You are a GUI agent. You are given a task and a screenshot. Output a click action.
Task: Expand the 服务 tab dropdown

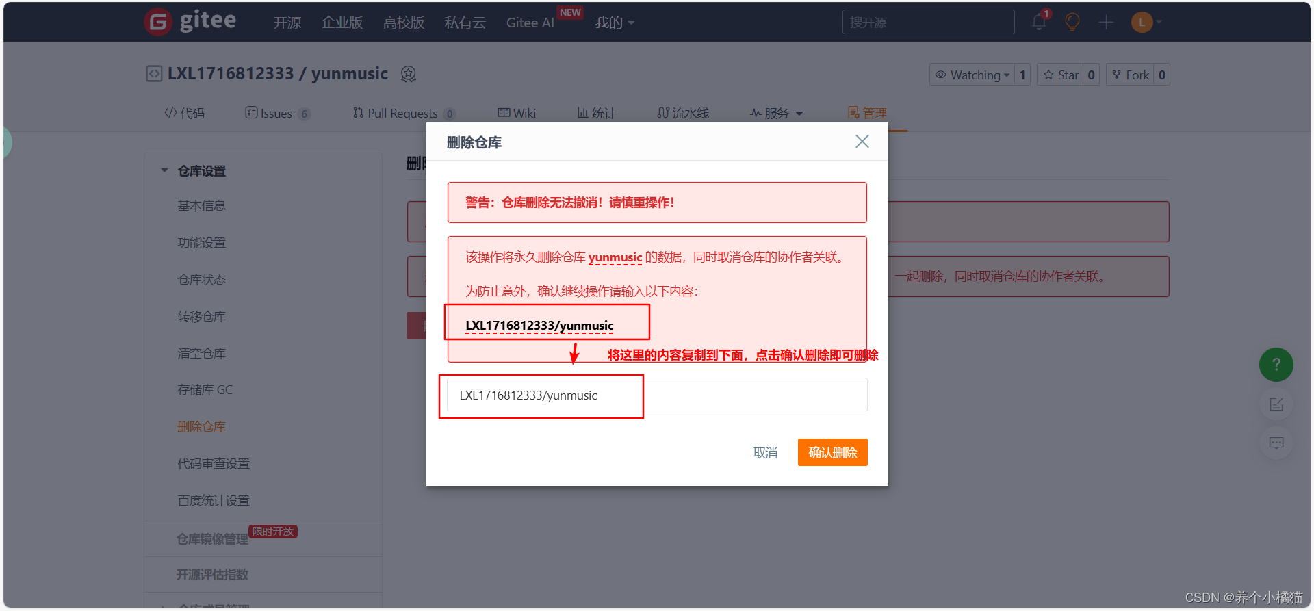(x=776, y=113)
